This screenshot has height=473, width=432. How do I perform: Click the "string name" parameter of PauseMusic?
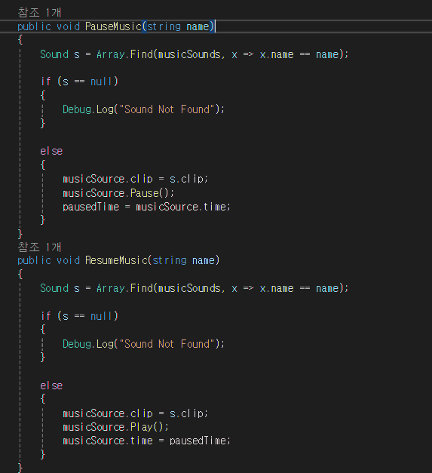click(178, 26)
